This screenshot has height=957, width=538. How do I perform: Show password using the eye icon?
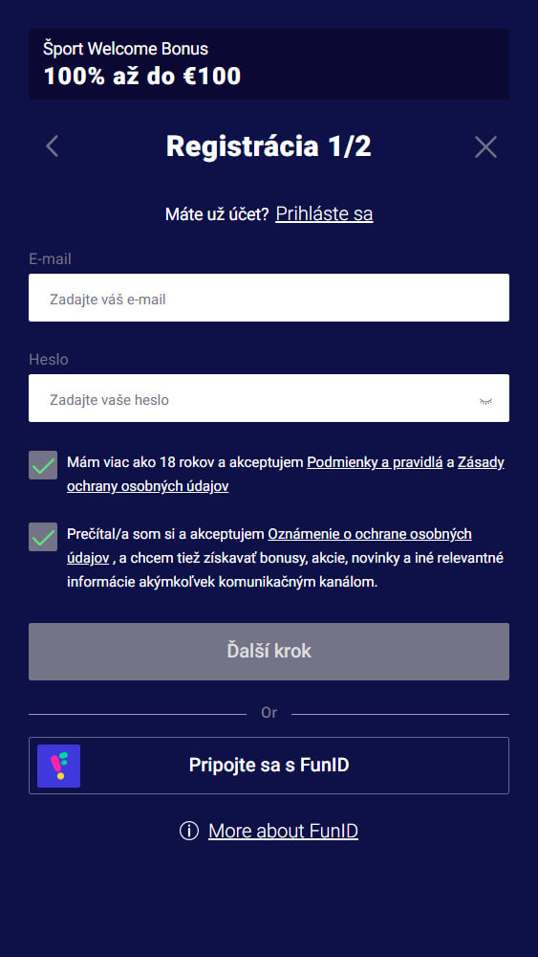point(485,401)
